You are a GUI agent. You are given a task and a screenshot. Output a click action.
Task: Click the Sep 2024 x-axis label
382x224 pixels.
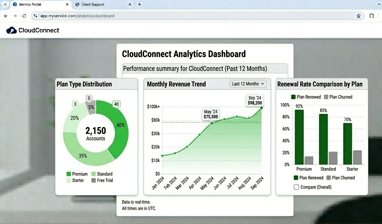point(258,183)
